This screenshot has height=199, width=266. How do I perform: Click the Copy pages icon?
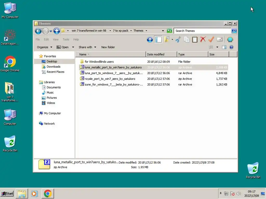pos(187,40)
